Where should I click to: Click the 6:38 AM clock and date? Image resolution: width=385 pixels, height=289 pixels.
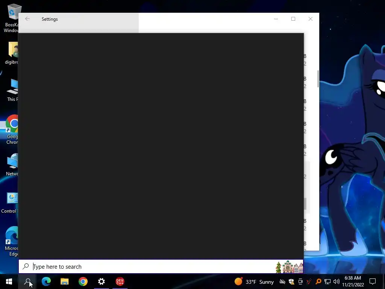[353, 281]
